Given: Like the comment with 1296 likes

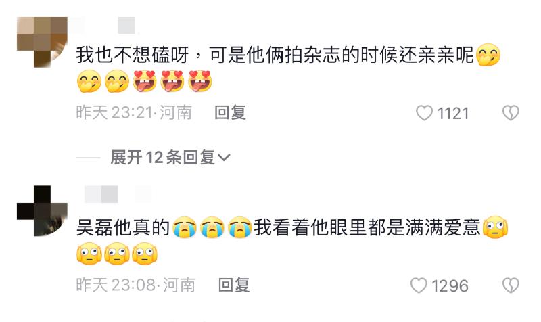Looking at the screenshot, I should [x=419, y=285].
